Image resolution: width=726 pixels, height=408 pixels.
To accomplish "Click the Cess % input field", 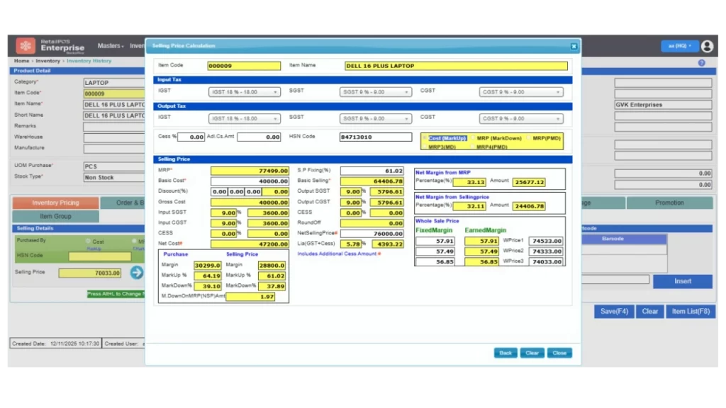I will pyautogui.click(x=191, y=137).
